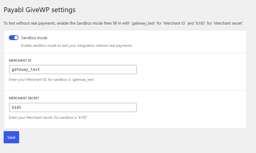Click into the Merchant ID input field
Image resolution: width=256 pixels, height=153 pixels.
pyautogui.click(x=73, y=70)
